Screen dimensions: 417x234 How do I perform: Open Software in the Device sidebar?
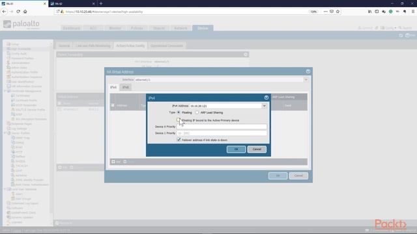[x=17, y=208]
